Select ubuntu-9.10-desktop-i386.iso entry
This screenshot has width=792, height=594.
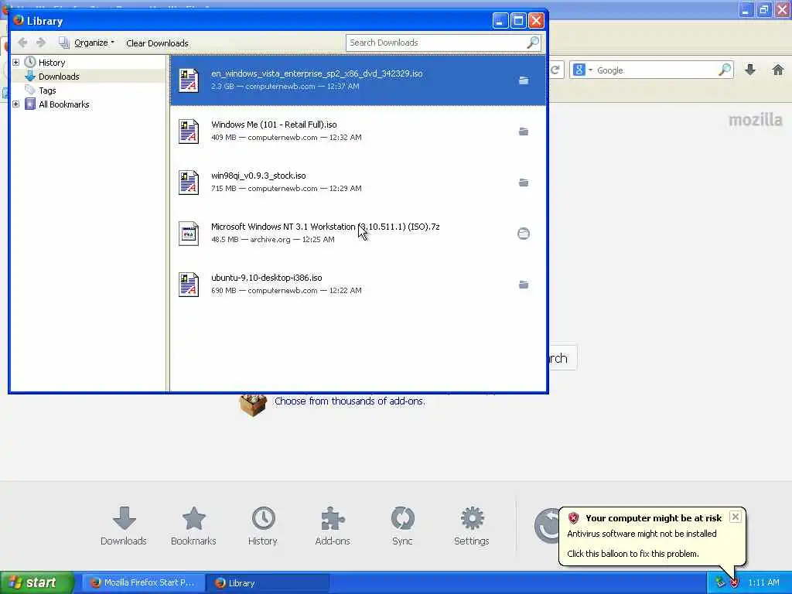pos(358,285)
